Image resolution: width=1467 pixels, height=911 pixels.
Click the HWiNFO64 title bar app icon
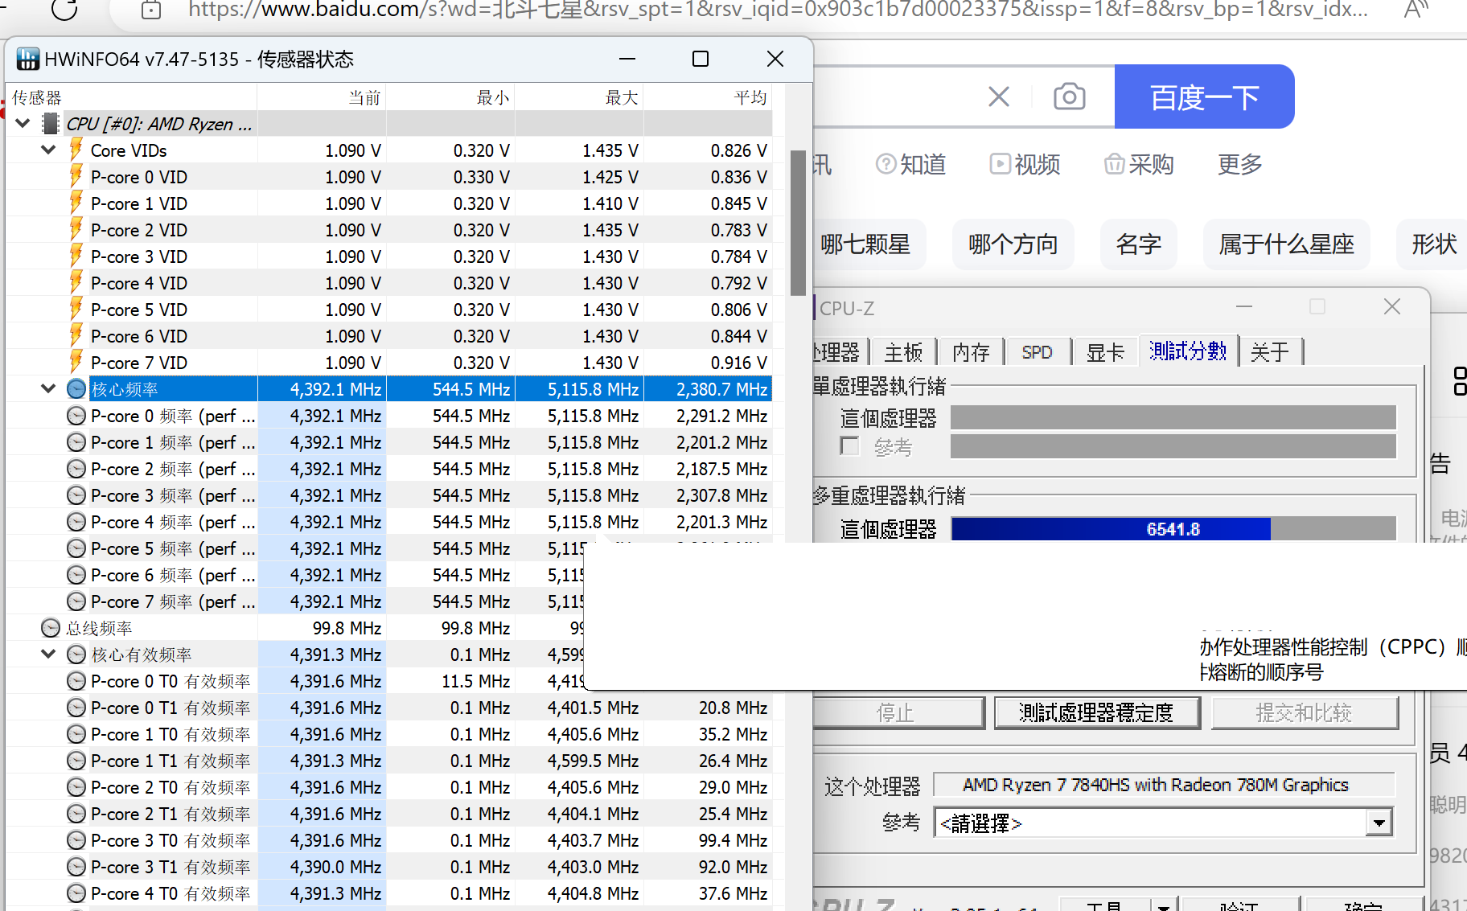point(28,59)
